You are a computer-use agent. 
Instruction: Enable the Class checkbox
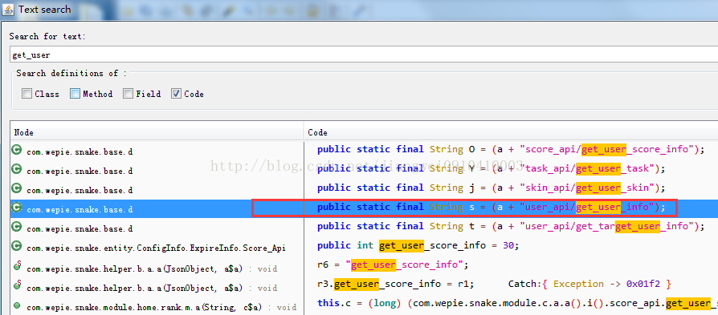27,94
